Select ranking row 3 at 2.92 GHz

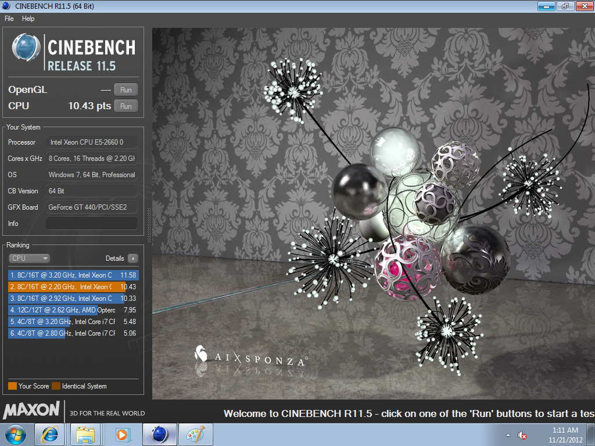73,298
